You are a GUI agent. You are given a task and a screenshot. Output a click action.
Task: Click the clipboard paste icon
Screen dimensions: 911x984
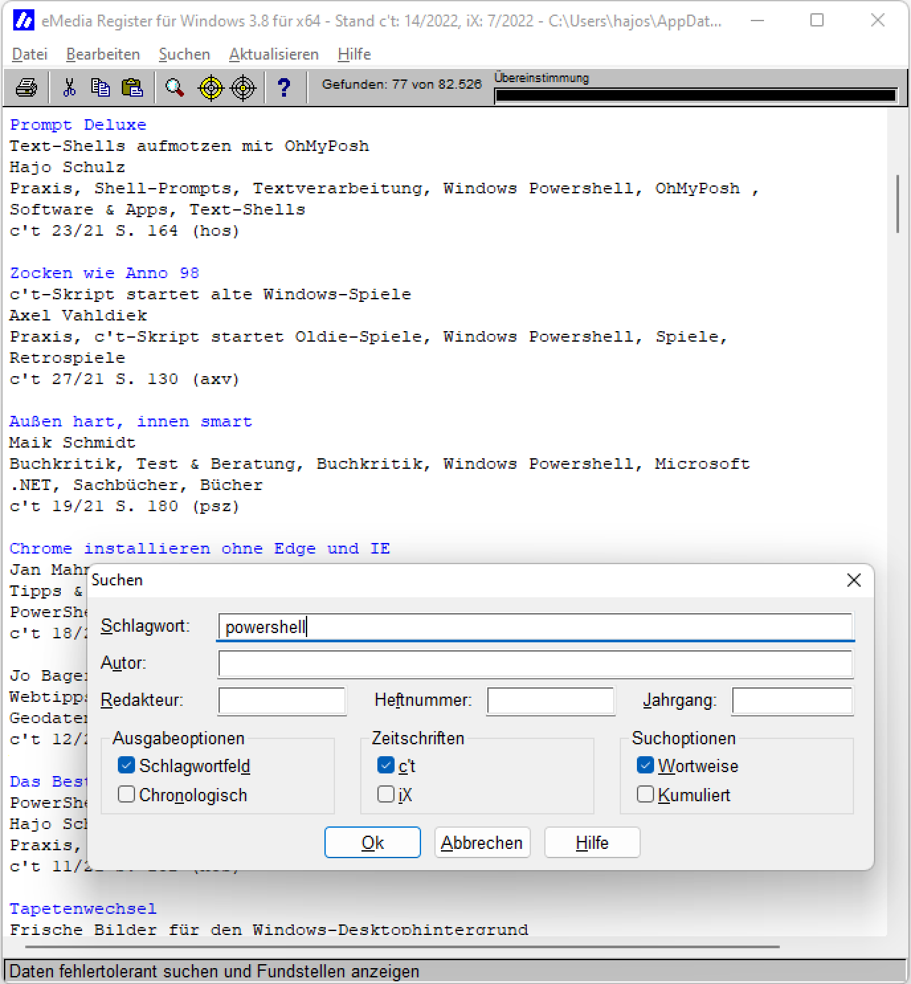tap(132, 87)
